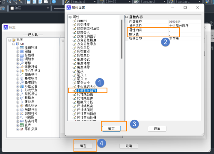Click the 标高符号 node icon
This screenshot has height=154, width=214.
(x=22, y=121)
